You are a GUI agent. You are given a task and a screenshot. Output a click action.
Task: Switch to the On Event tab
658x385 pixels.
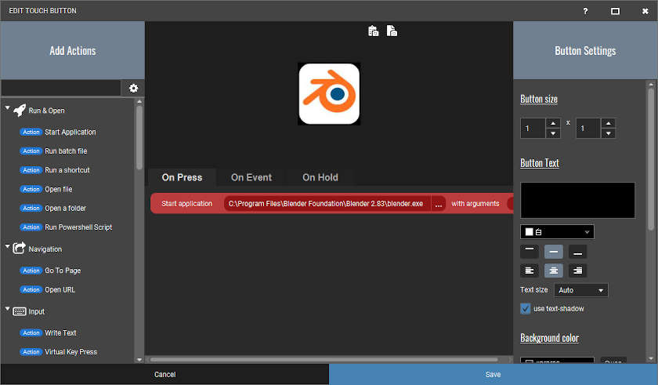(x=251, y=177)
